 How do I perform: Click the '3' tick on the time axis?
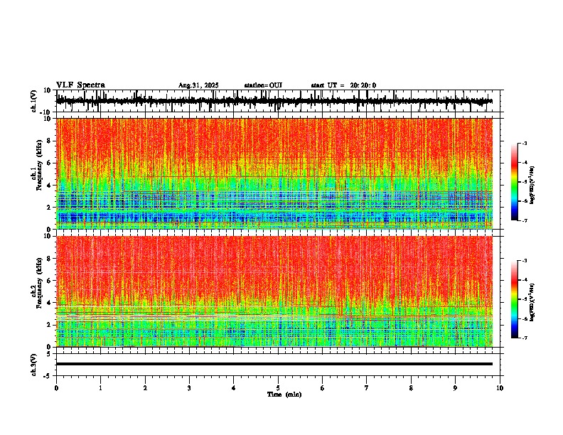click(189, 388)
